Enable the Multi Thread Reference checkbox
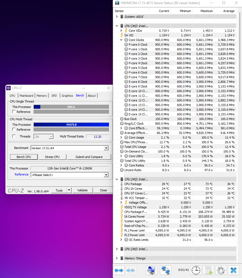Screen dimensions: 242x278 point(14,129)
